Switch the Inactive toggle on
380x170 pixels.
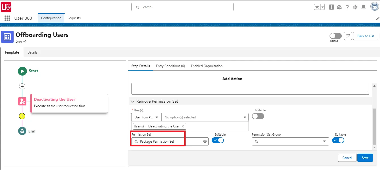(336, 36)
